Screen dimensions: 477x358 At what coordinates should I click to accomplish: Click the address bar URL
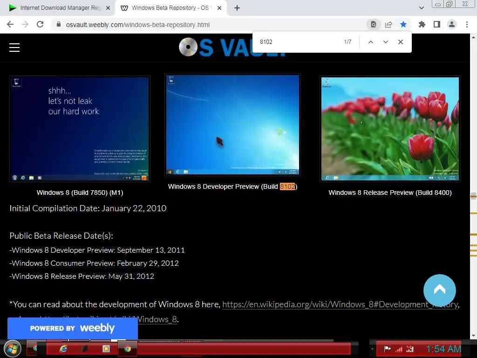click(x=138, y=25)
